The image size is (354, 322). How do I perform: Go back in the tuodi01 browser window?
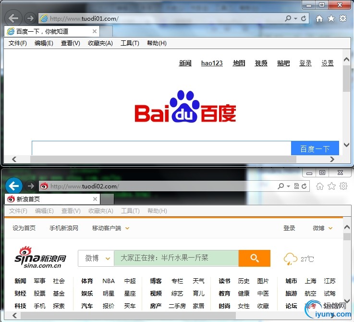click(13, 18)
